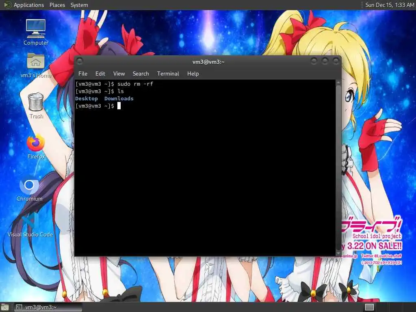Click the show desktop icon in bottom panel

click(5, 307)
